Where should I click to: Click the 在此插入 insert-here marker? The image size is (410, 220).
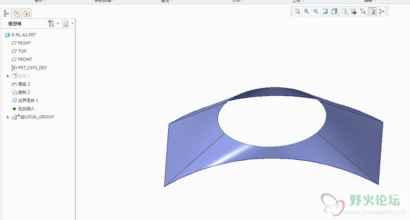pyautogui.click(x=23, y=109)
